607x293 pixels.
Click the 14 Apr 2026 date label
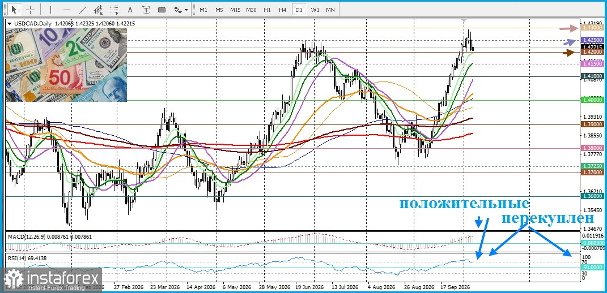(x=200, y=287)
